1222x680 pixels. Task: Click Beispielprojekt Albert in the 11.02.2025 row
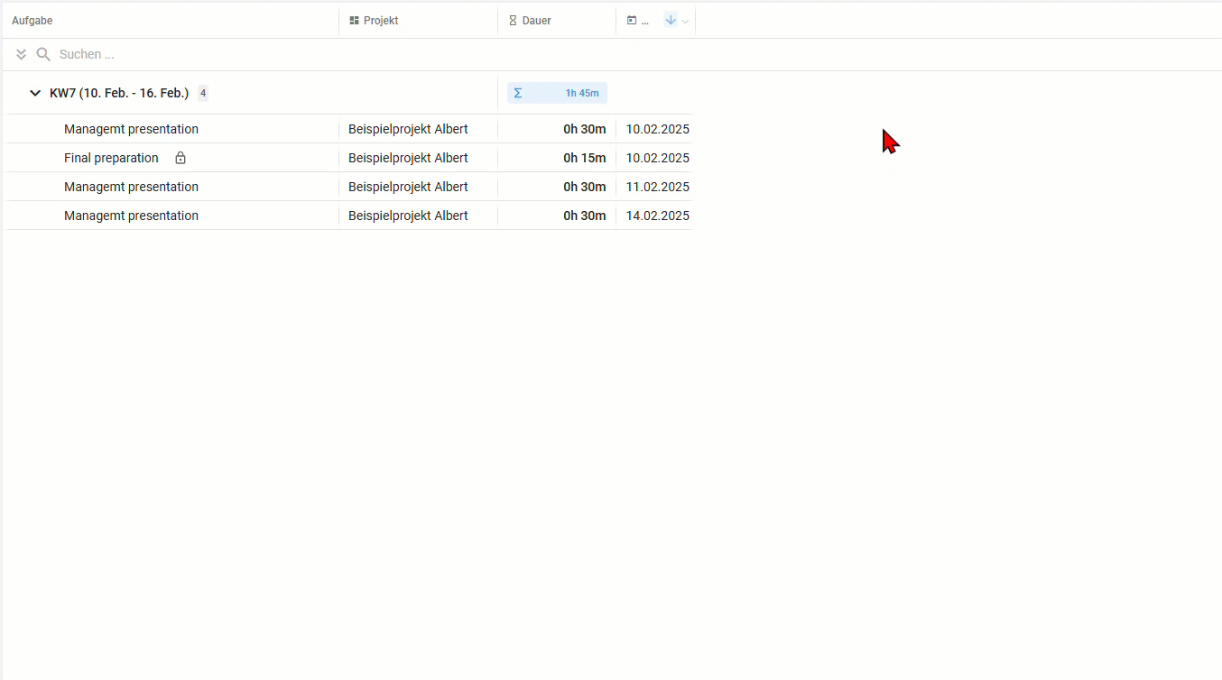(408, 187)
